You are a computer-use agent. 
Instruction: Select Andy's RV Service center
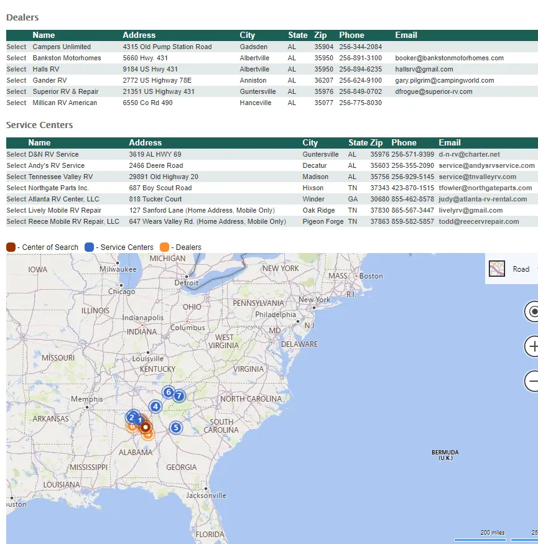[16, 165]
